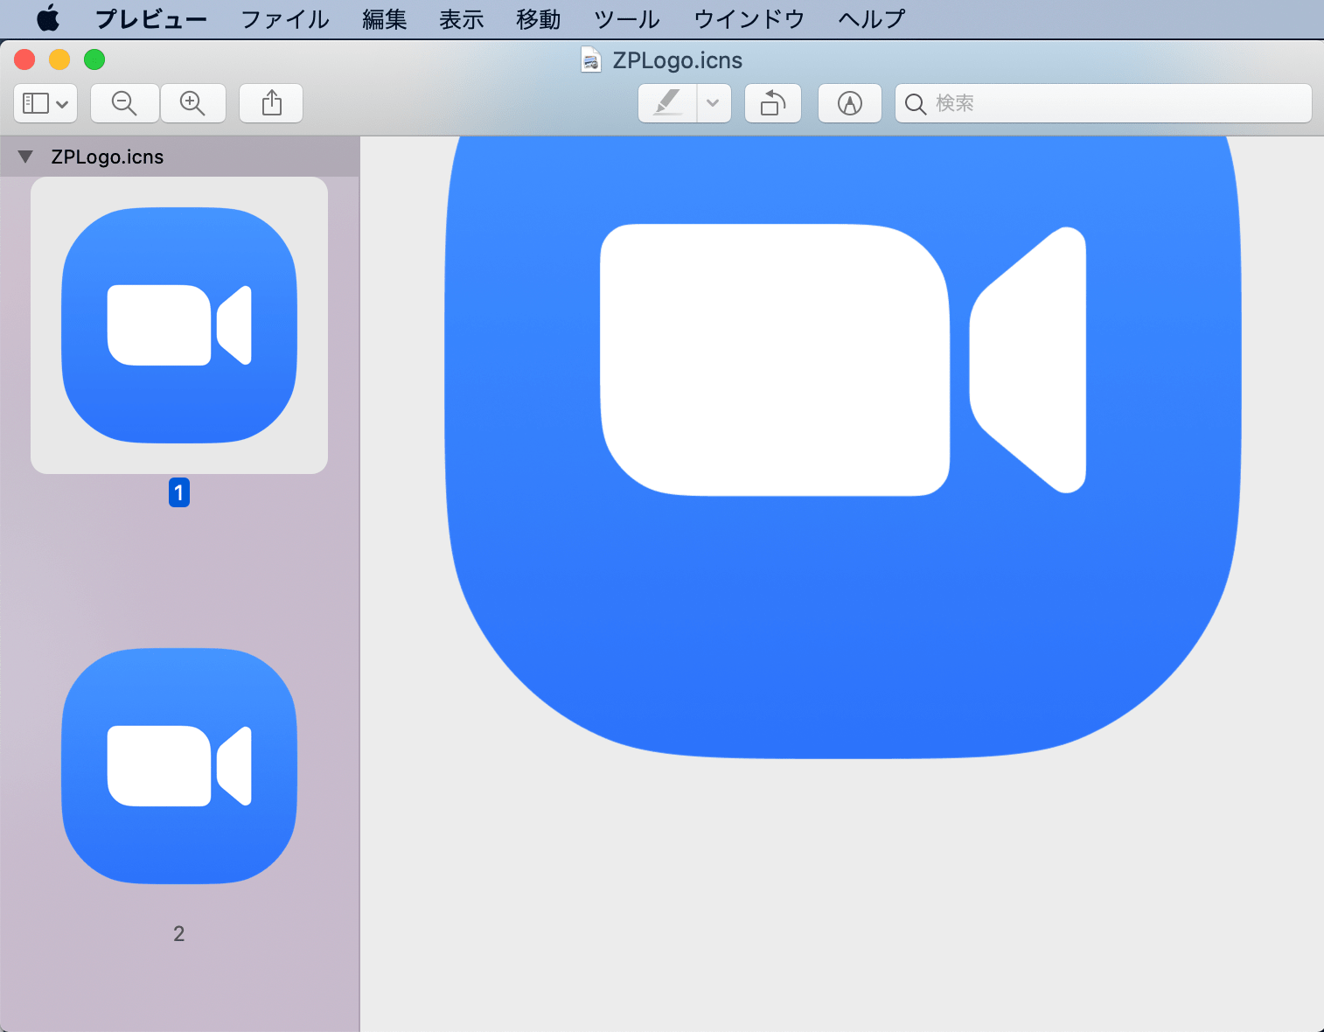
Task: Click the large Zoom logo image
Action: 843,446
